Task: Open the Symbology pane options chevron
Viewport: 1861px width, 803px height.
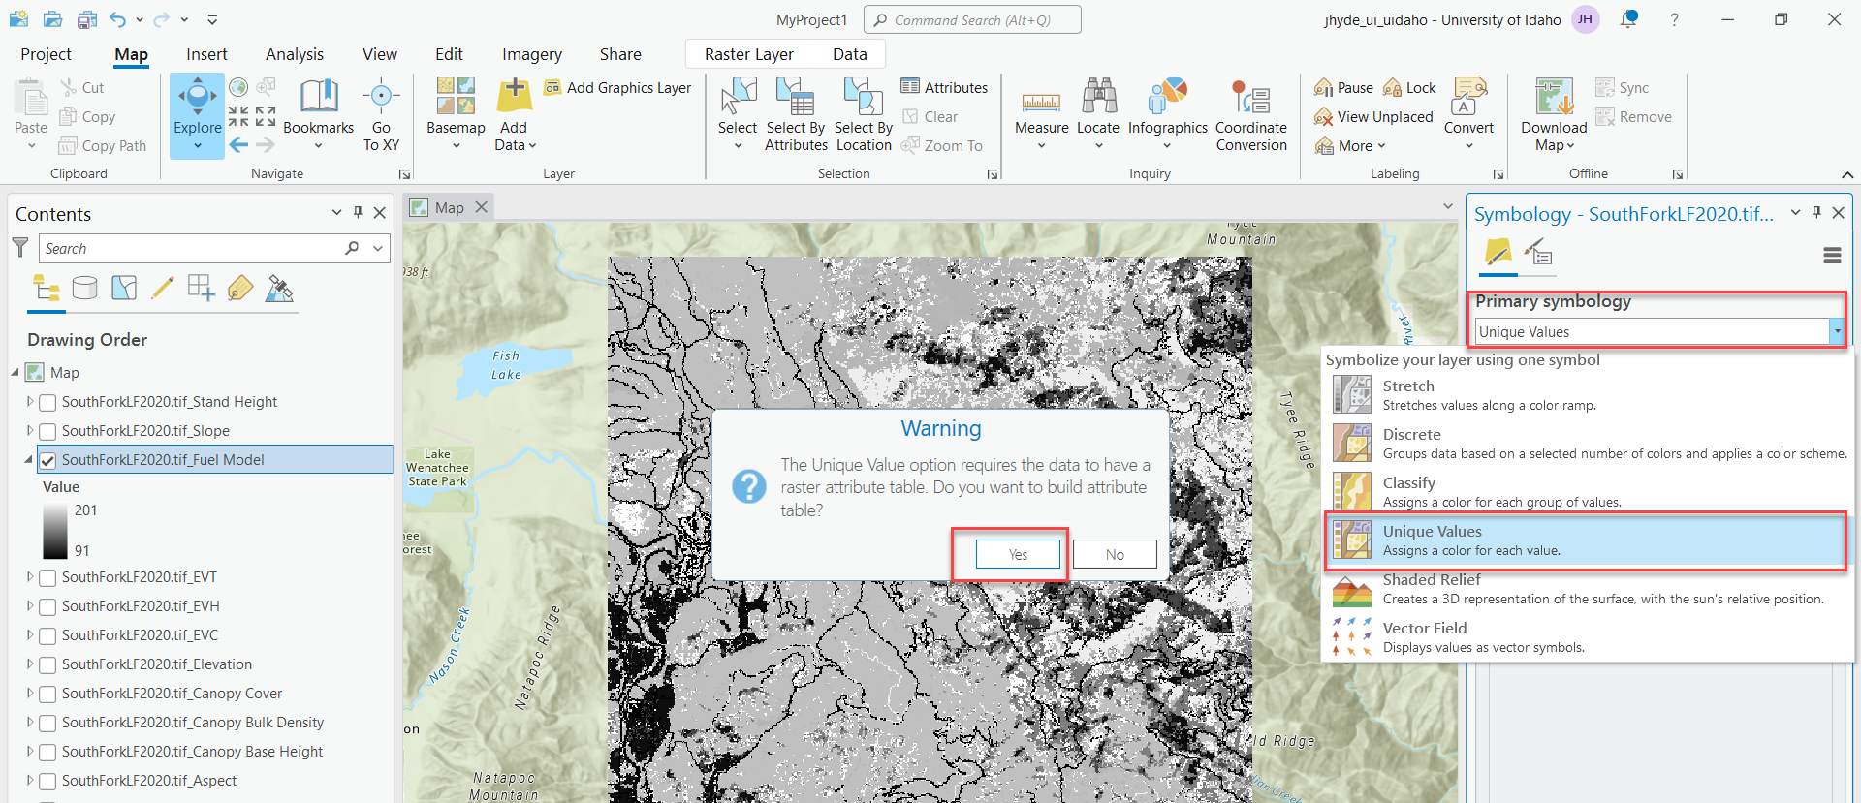Action: click(x=1795, y=212)
